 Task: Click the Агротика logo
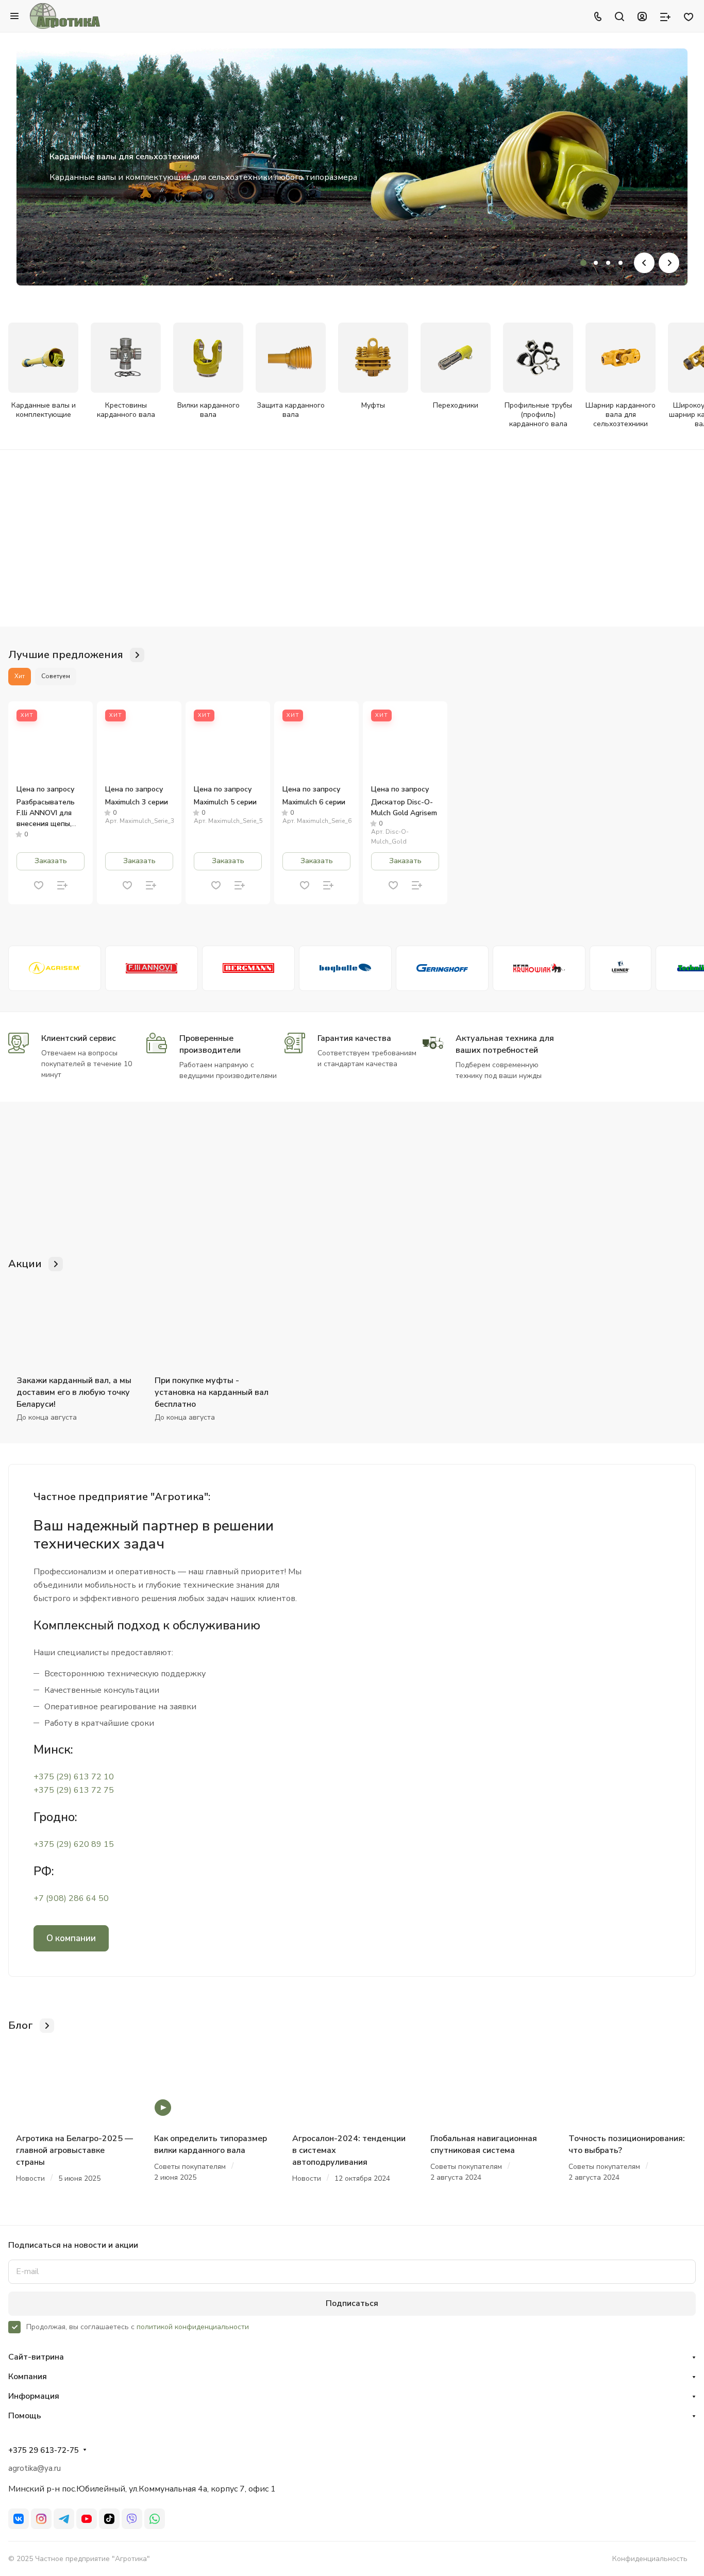tap(65, 16)
